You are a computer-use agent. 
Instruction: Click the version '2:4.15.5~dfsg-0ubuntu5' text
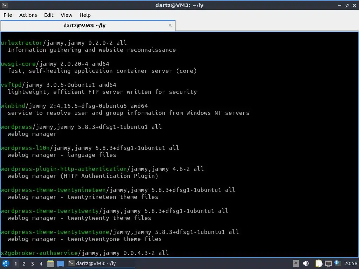click(88, 106)
